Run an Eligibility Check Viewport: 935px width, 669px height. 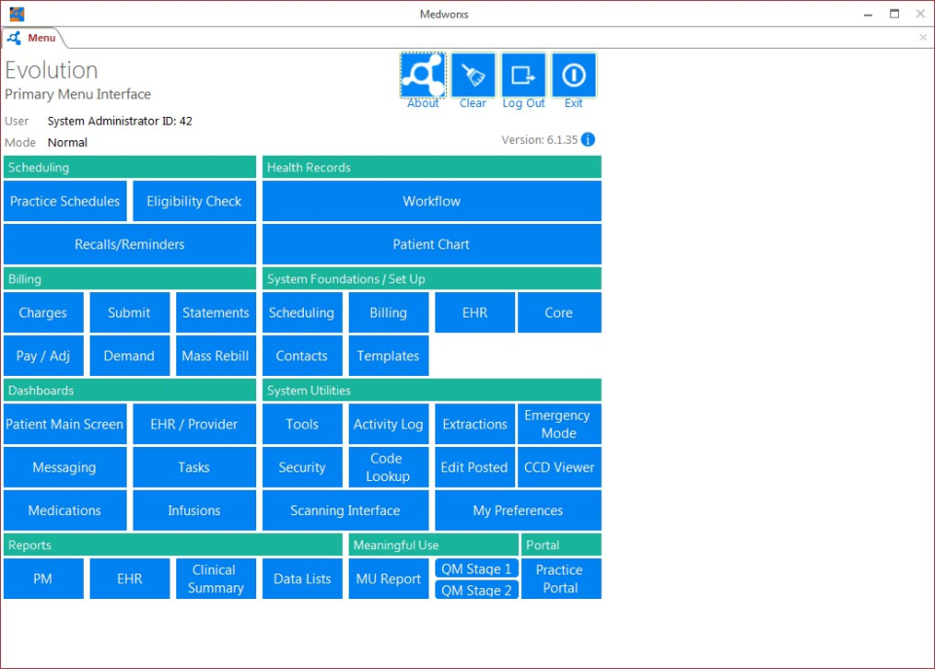pyautogui.click(x=194, y=201)
